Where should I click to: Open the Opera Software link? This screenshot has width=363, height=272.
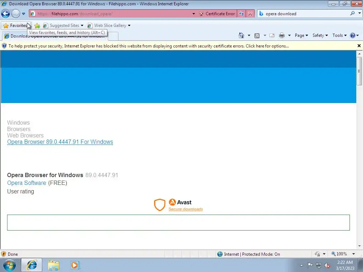click(x=27, y=183)
